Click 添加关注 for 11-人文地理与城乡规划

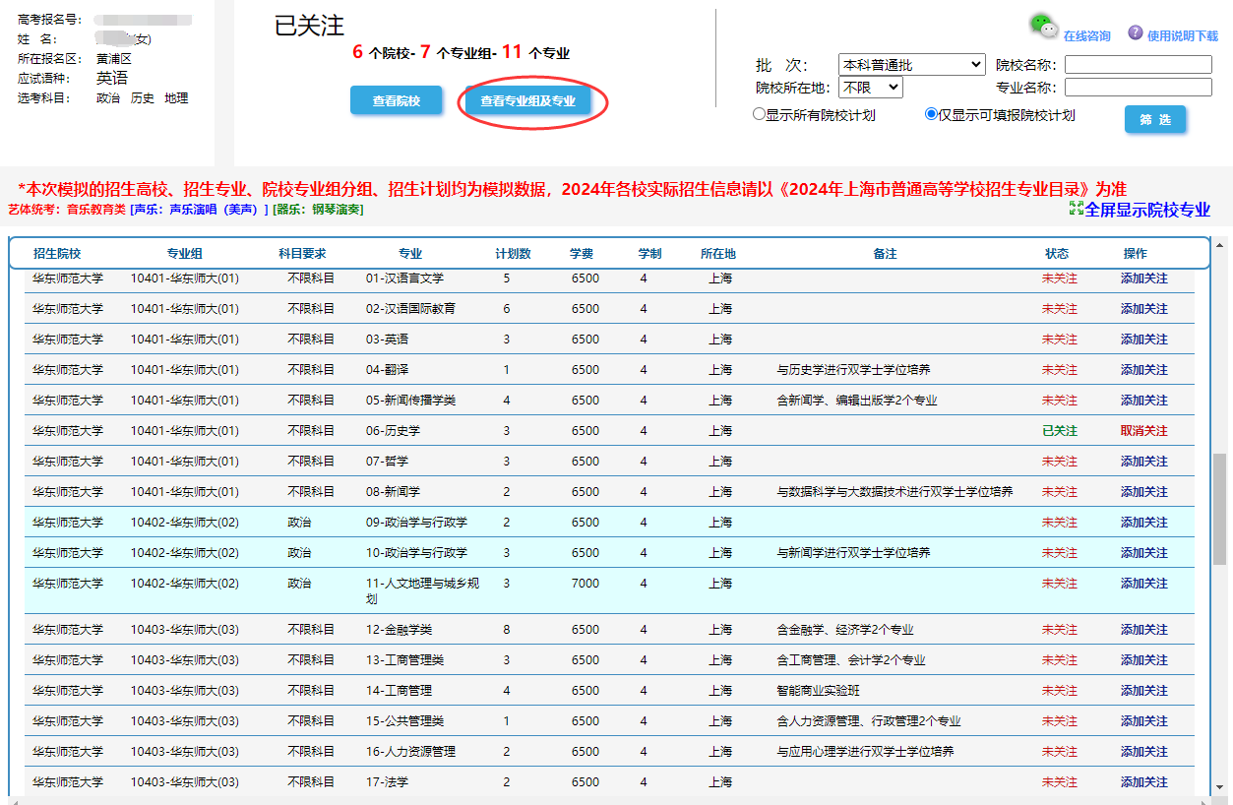(x=1144, y=584)
